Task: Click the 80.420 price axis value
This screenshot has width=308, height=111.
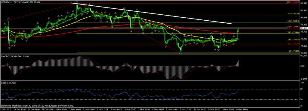Action: tap(304, 10)
